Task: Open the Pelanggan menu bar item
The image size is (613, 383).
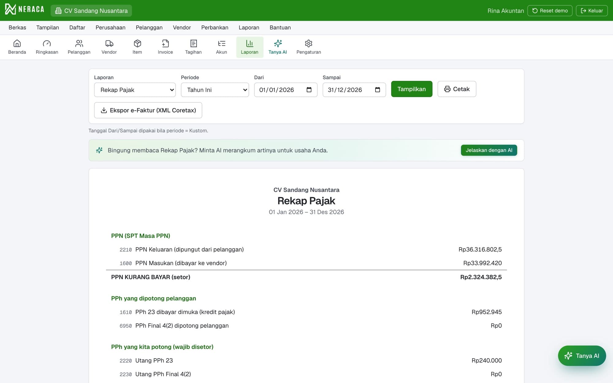Action: (149, 28)
